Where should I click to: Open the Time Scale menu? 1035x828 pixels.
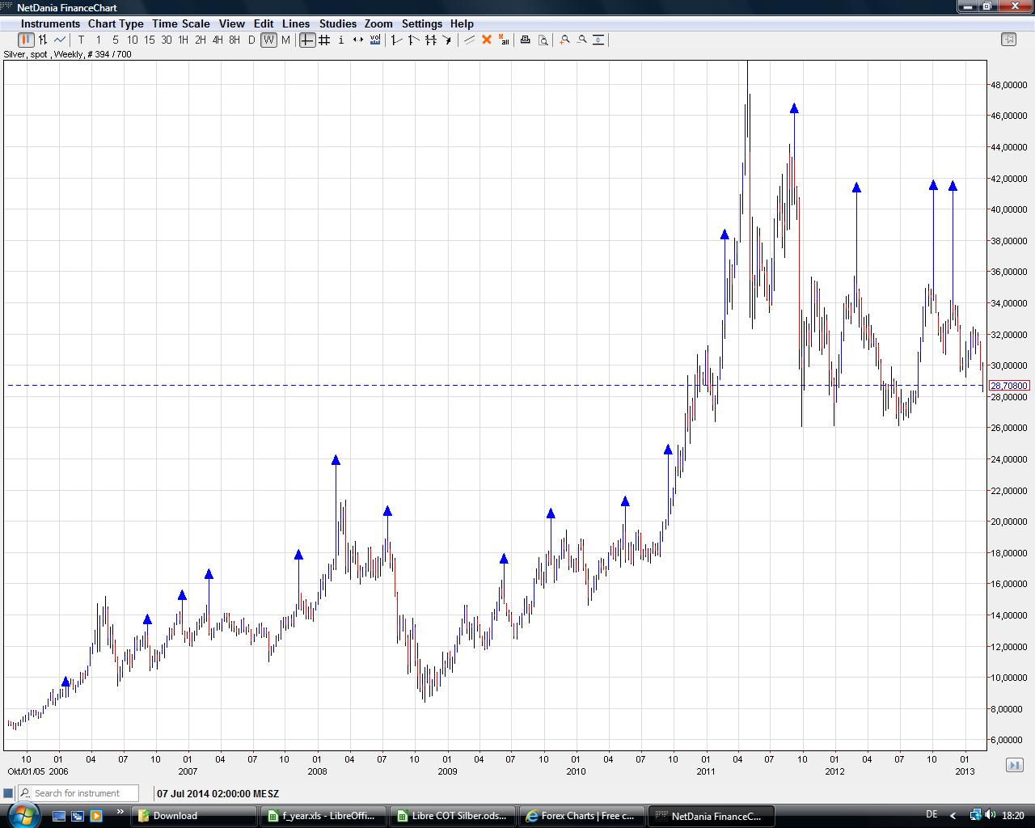180,23
